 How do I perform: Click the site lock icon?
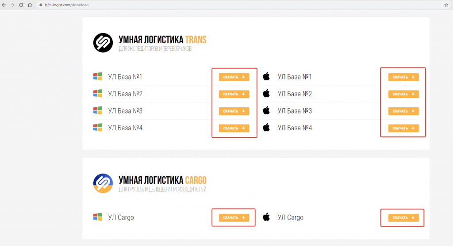[41, 5]
